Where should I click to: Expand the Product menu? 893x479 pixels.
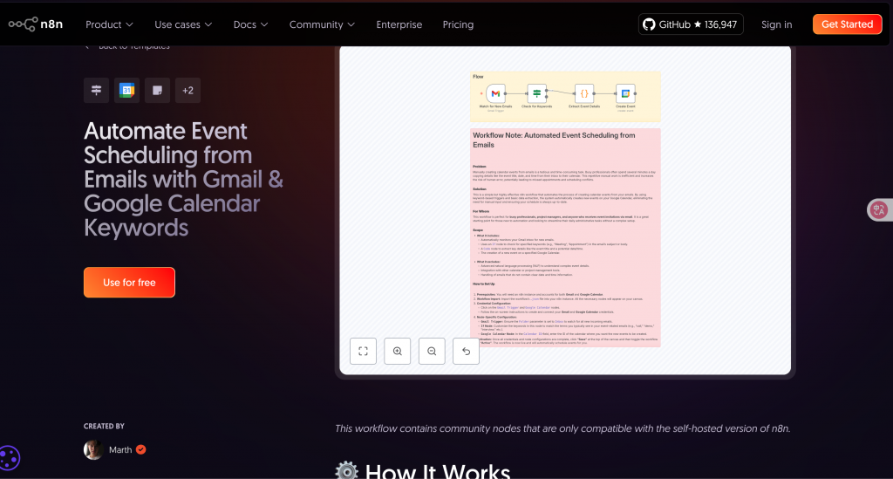click(109, 24)
